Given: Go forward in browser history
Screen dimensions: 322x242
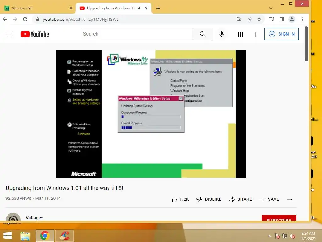Looking at the screenshot, I should (15, 19).
